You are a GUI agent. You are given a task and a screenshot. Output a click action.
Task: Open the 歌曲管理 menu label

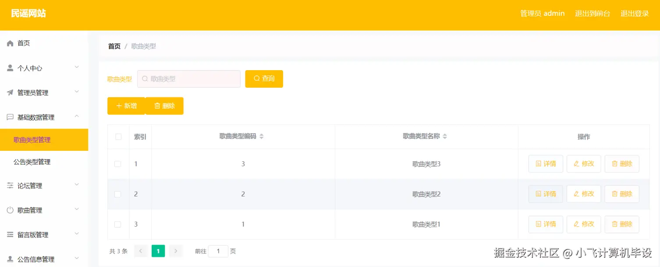30,210
